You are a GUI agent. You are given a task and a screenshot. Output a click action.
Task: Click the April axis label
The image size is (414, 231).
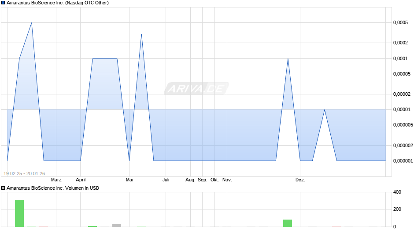pyautogui.click(x=81, y=180)
